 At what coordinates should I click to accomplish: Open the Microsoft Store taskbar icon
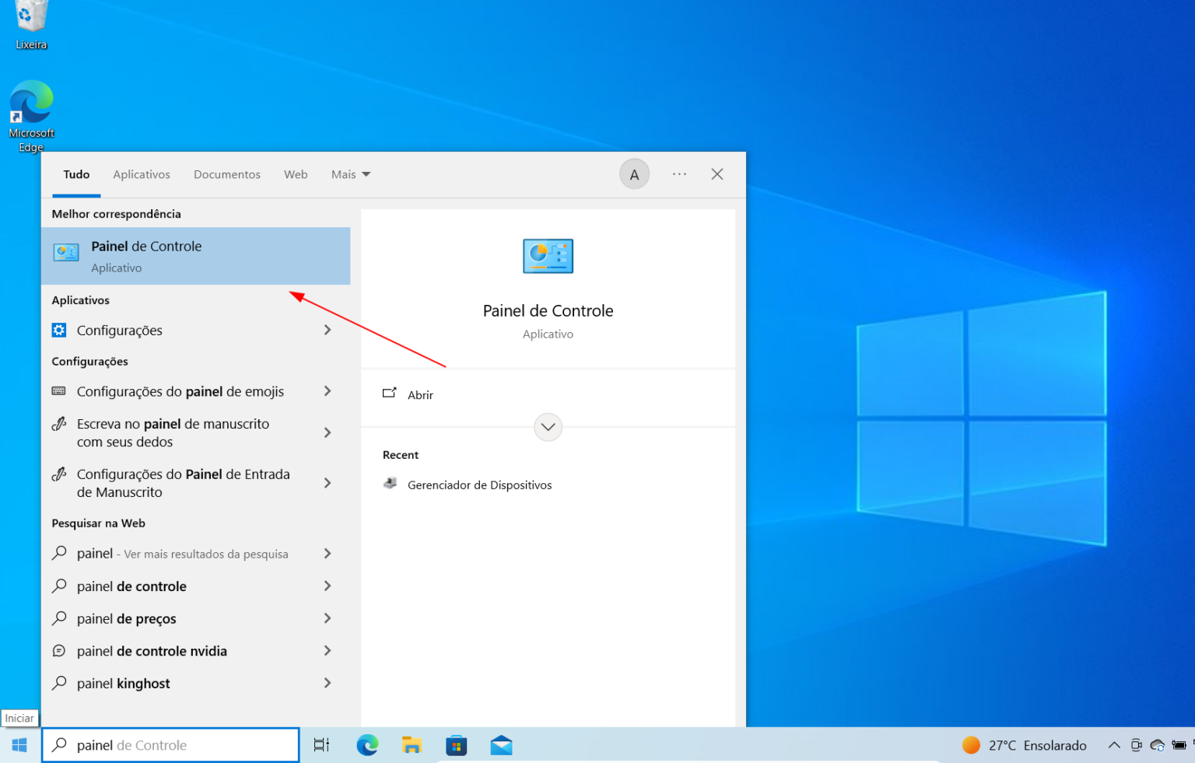[456, 744]
